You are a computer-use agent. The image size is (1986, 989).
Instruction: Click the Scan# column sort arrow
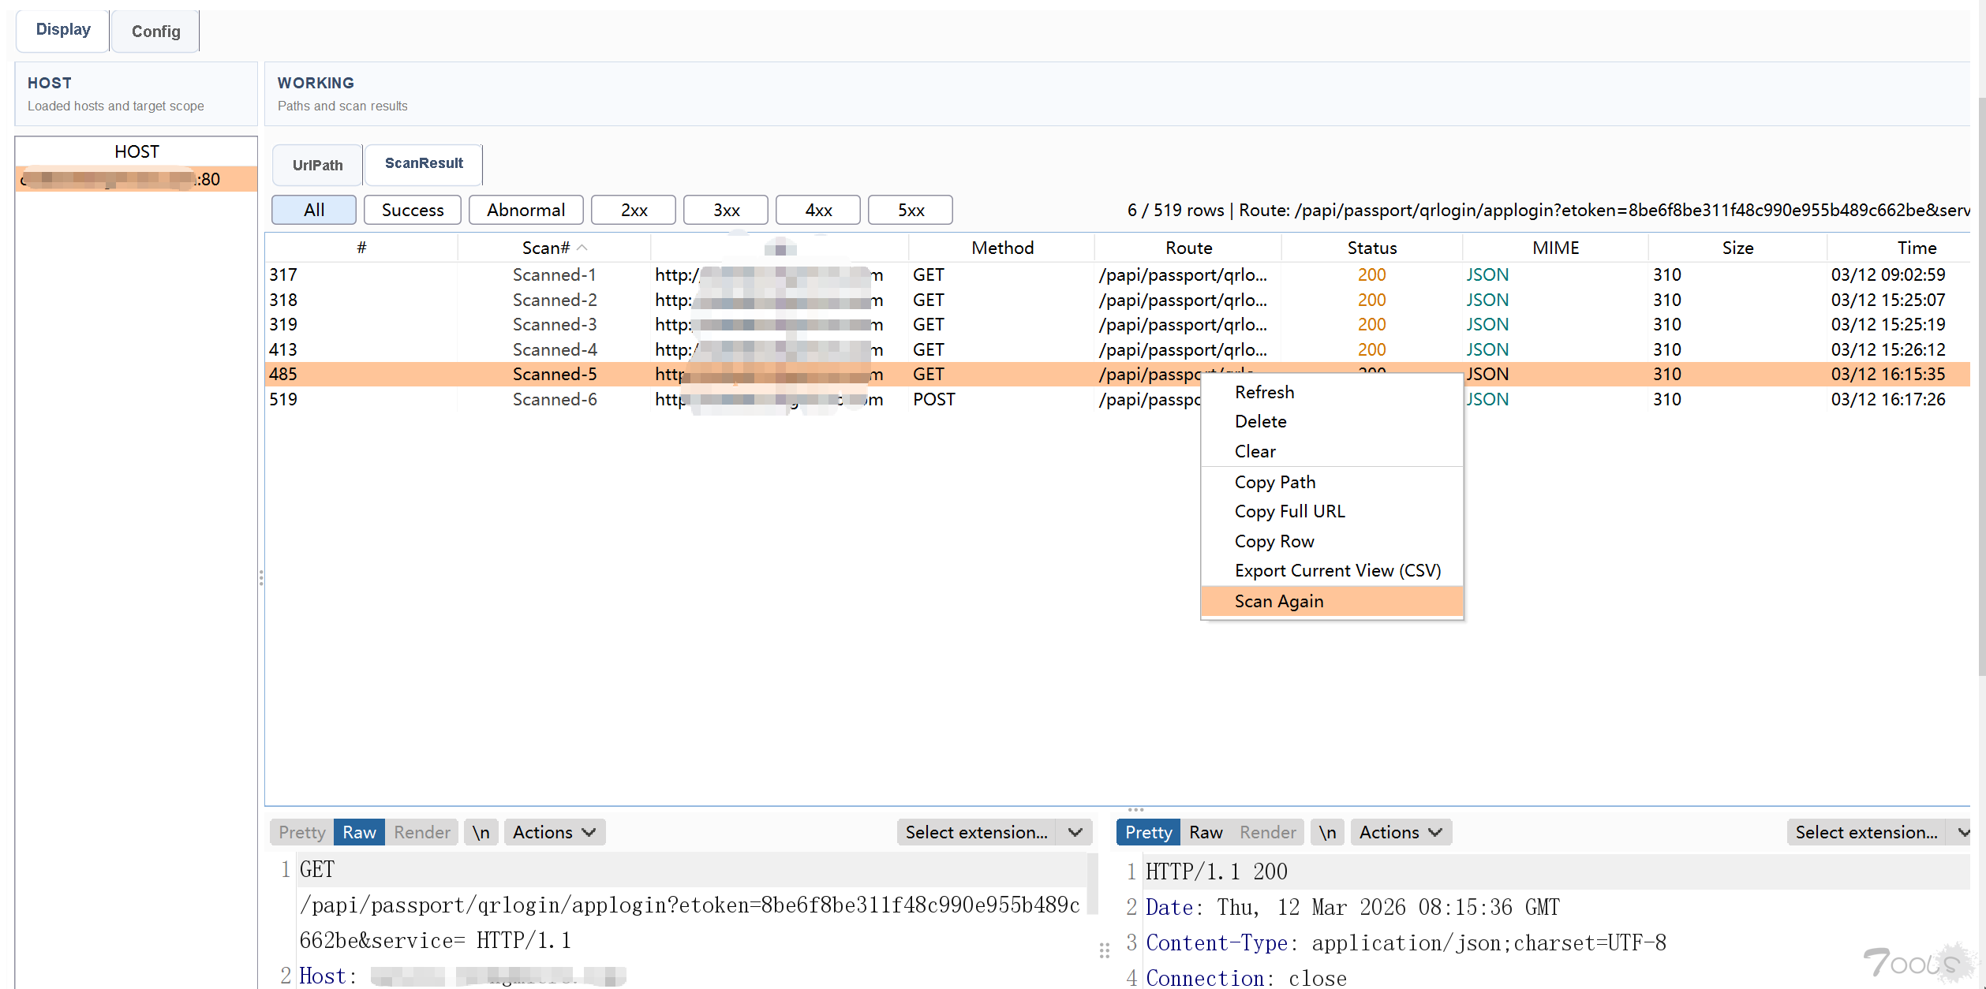[582, 248]
